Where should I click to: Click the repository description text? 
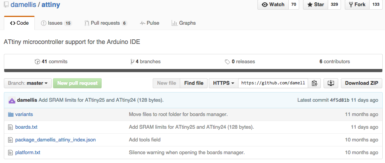click(x=72, y=42)
